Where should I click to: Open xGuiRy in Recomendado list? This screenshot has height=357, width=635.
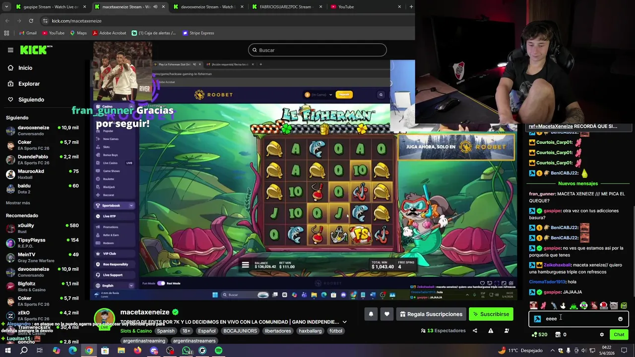[x=42, y=228]
